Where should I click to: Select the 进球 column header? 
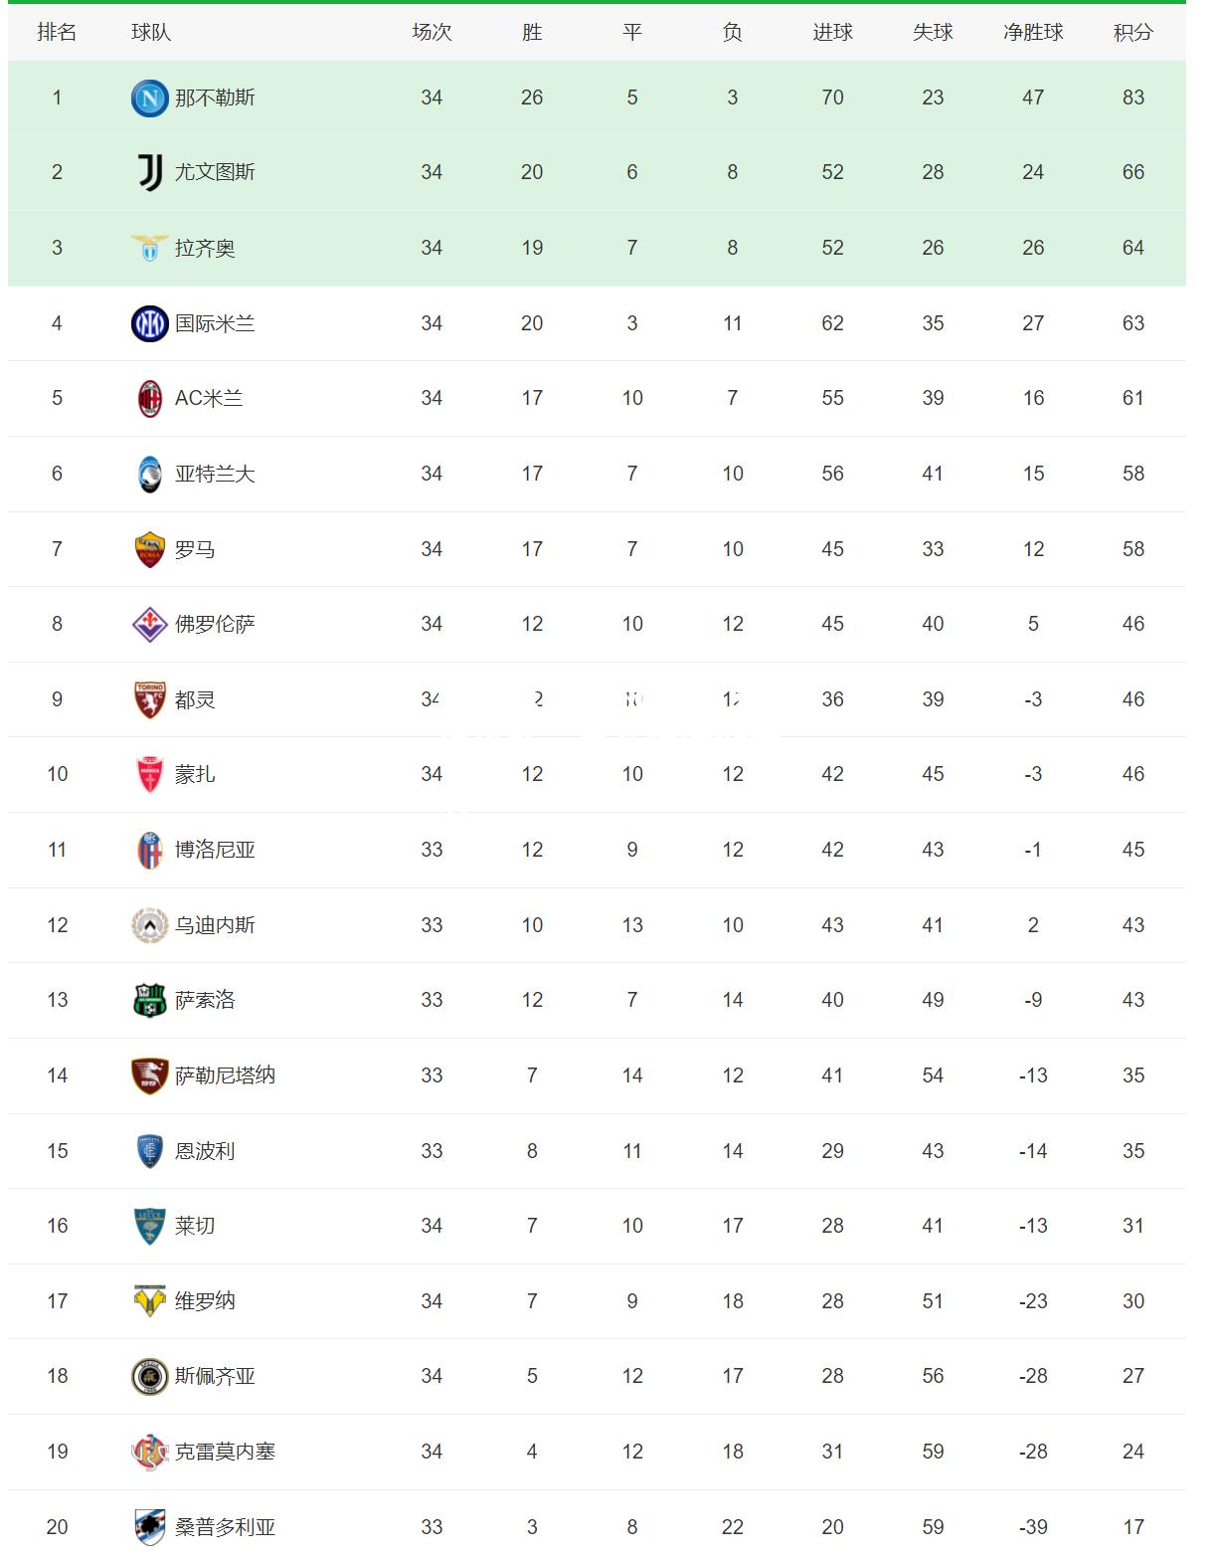832,32
